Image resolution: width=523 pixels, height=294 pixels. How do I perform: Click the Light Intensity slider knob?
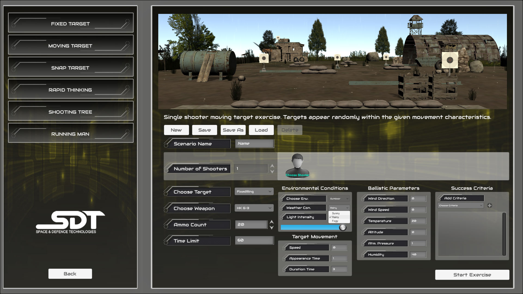pyautogui.click(x=343, y=227)
